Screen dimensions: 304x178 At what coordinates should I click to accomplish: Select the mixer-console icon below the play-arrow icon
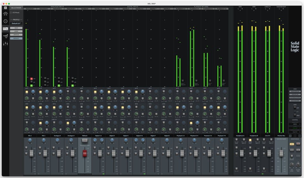coord(5,29)
